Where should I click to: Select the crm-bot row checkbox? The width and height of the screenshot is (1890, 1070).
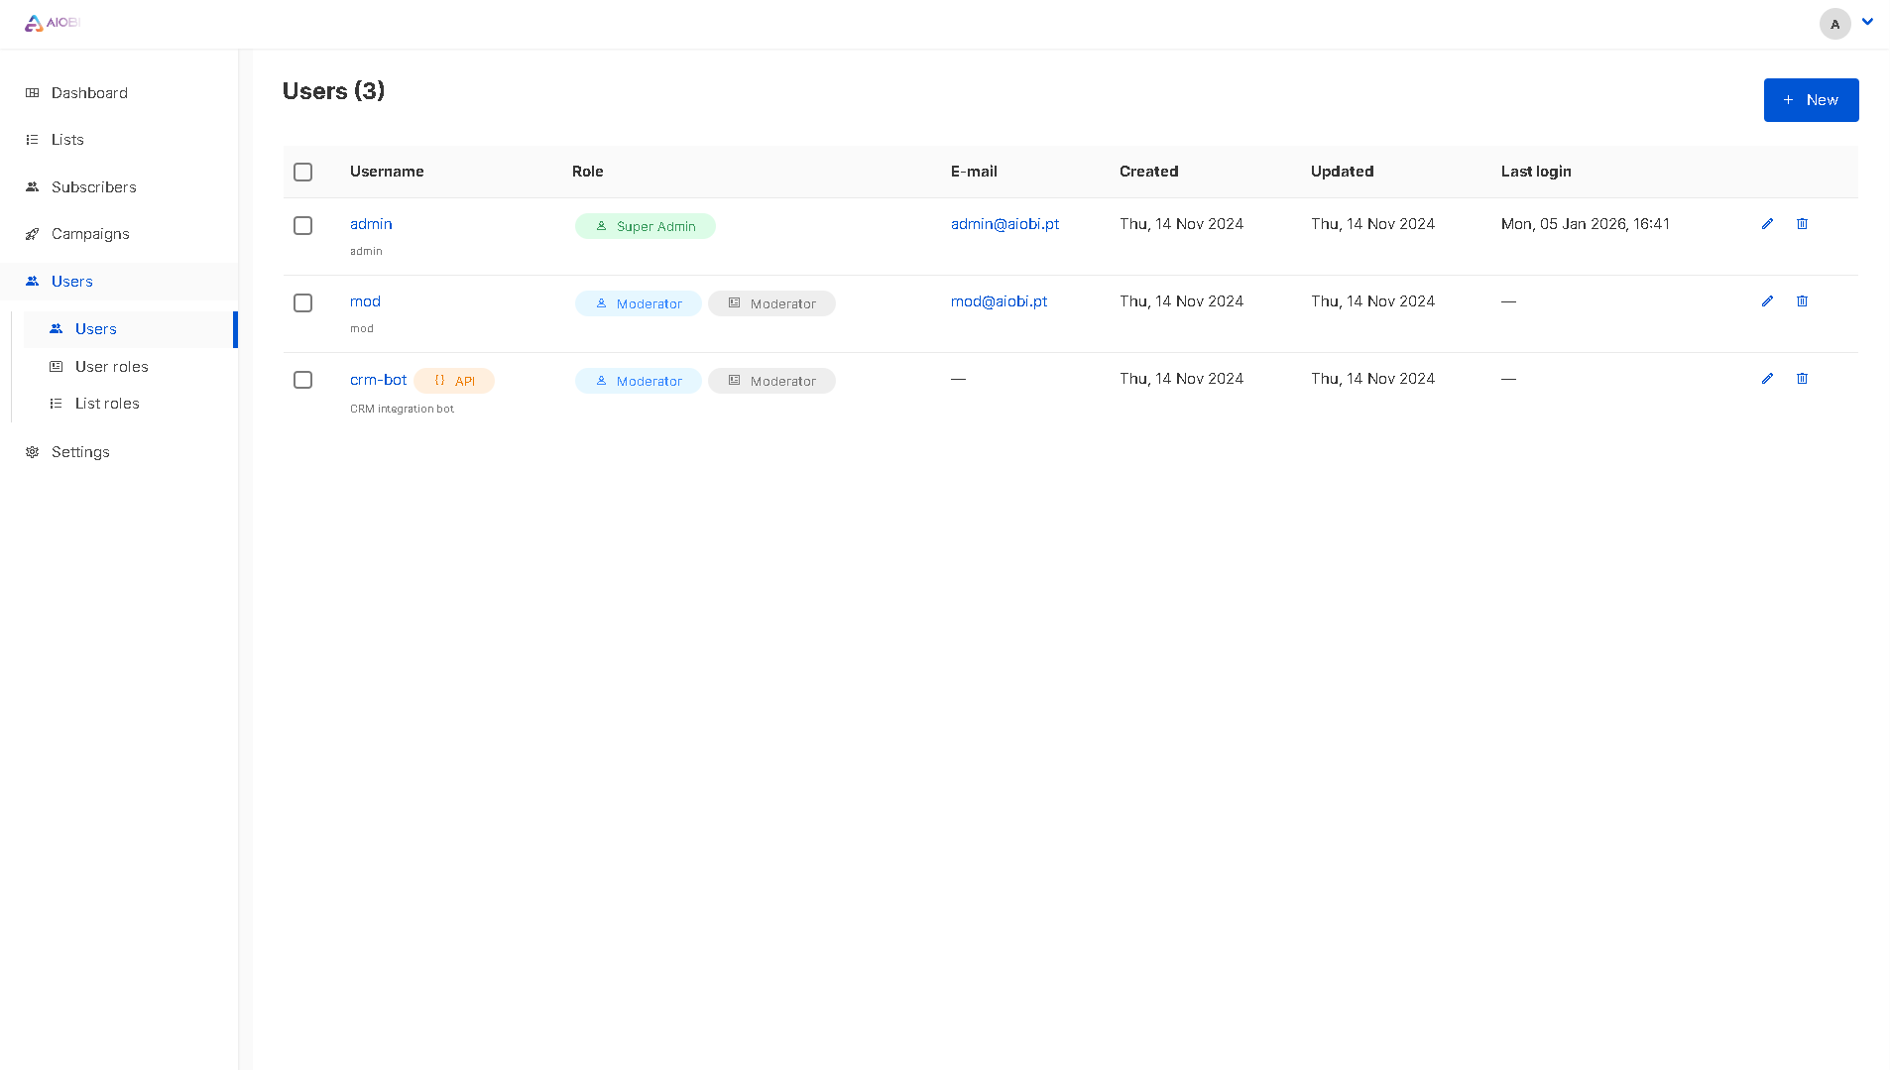303,381
